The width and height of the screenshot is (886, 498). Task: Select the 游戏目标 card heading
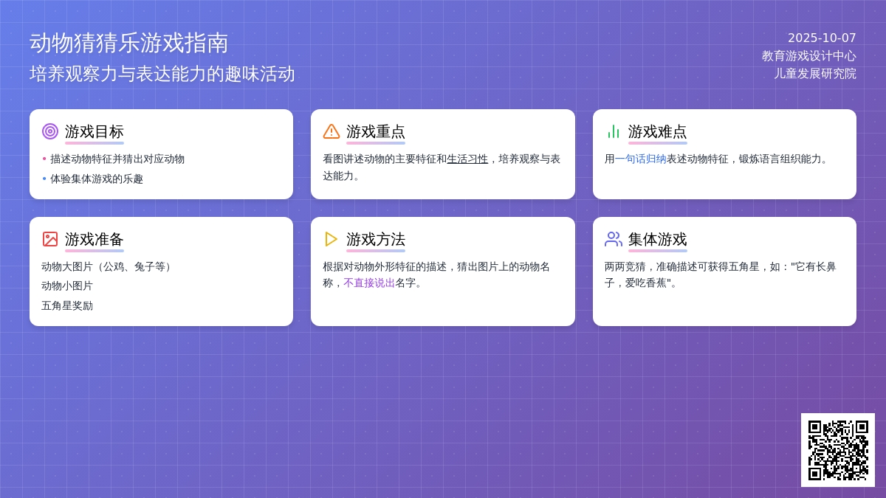pos(95,132)
